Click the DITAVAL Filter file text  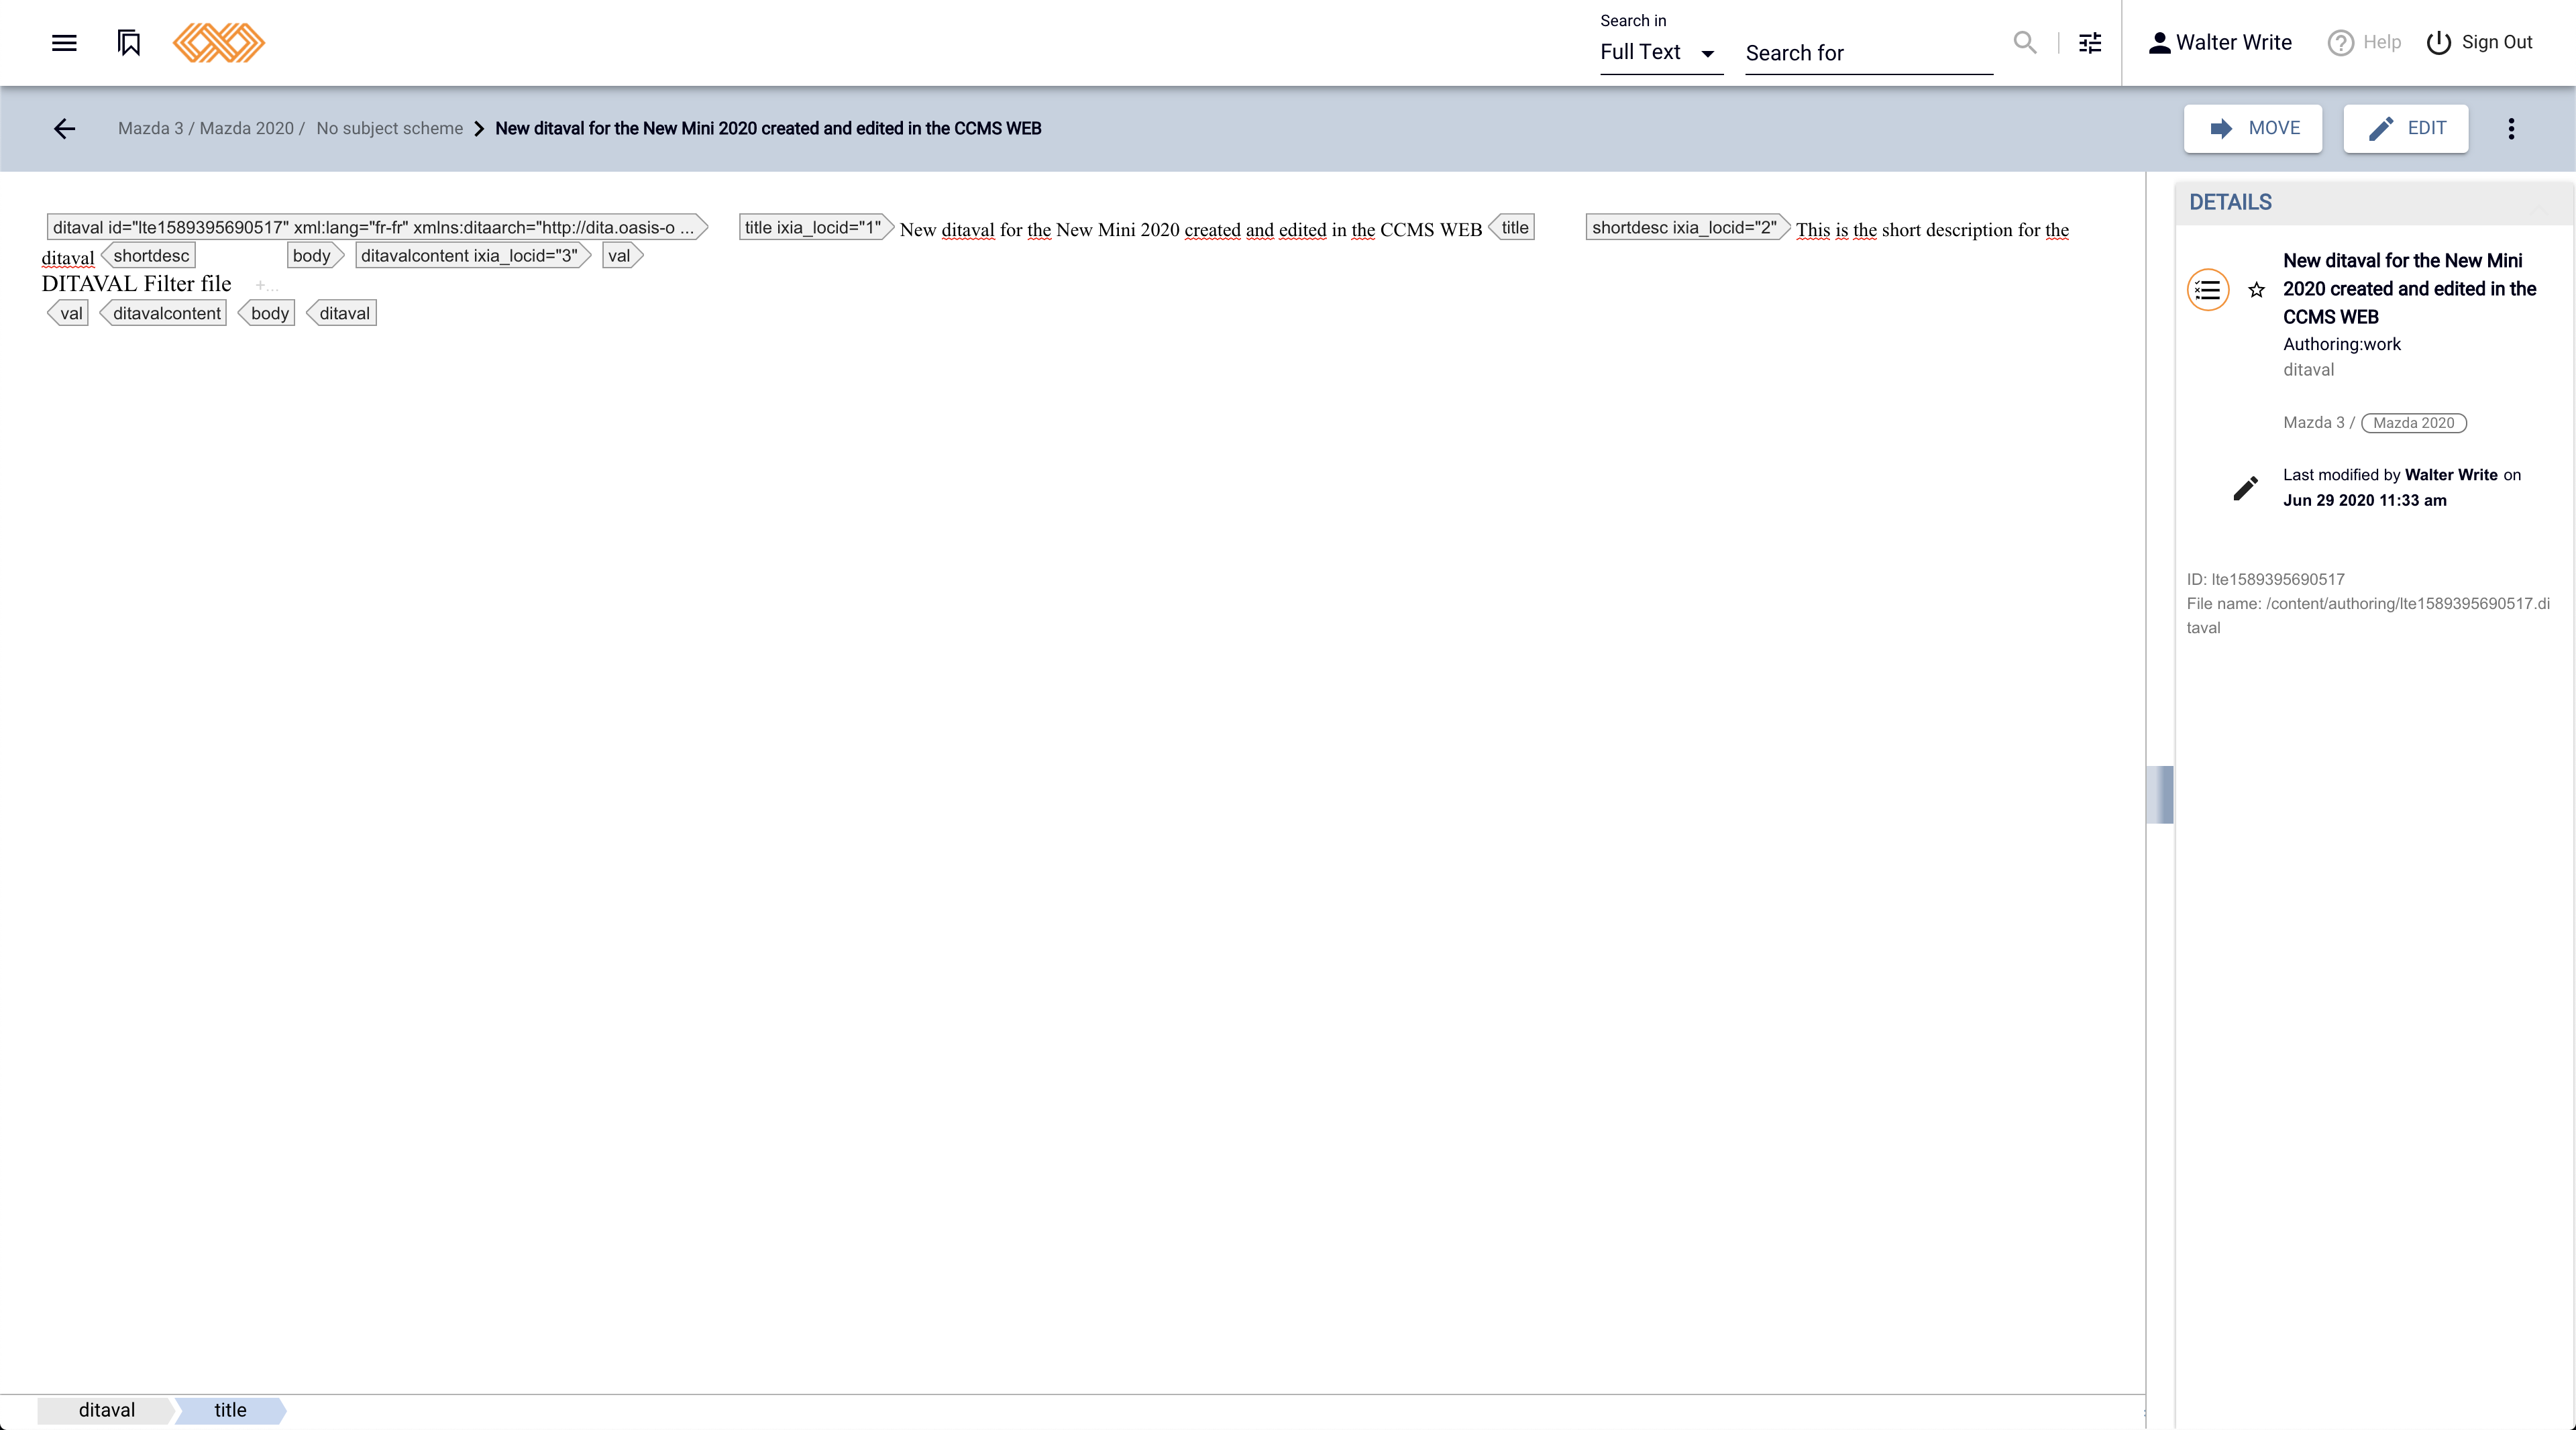(x=136, y=284)
